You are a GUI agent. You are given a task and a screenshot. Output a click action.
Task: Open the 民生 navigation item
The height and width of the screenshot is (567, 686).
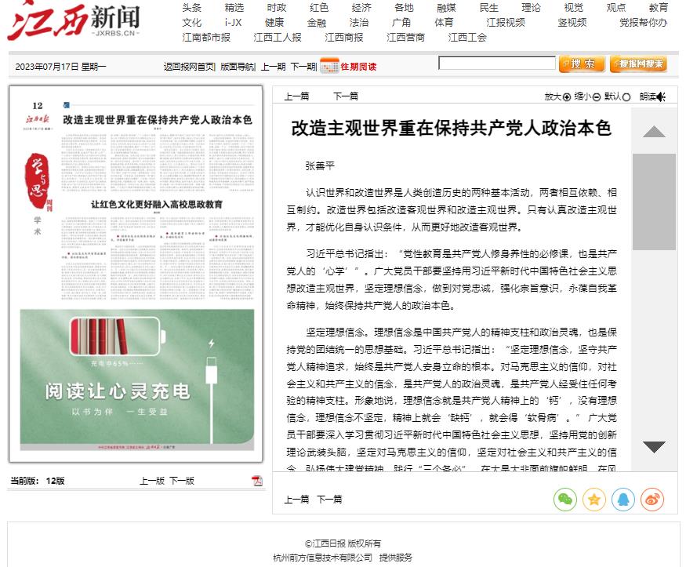click(x=488, y=7)
